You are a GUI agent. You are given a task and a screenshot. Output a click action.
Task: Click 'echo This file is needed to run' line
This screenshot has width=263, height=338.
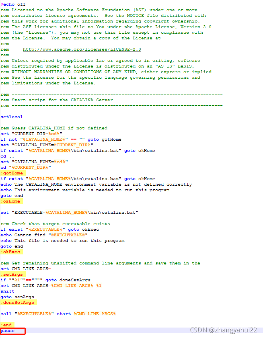[62, 241]
